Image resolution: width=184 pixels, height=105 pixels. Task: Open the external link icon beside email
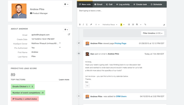tap(69, 34)
